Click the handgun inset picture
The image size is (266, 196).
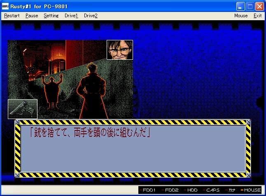pyautogui.click(x=23, y=109)
